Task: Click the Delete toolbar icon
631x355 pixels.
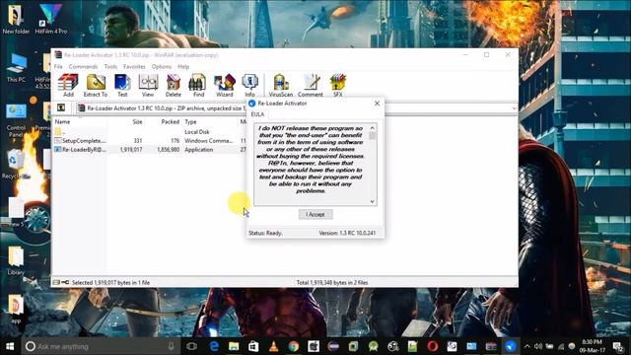Action: coord(174,85)
